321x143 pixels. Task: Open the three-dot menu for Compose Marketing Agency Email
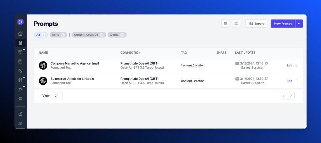(x=296, y=66)
